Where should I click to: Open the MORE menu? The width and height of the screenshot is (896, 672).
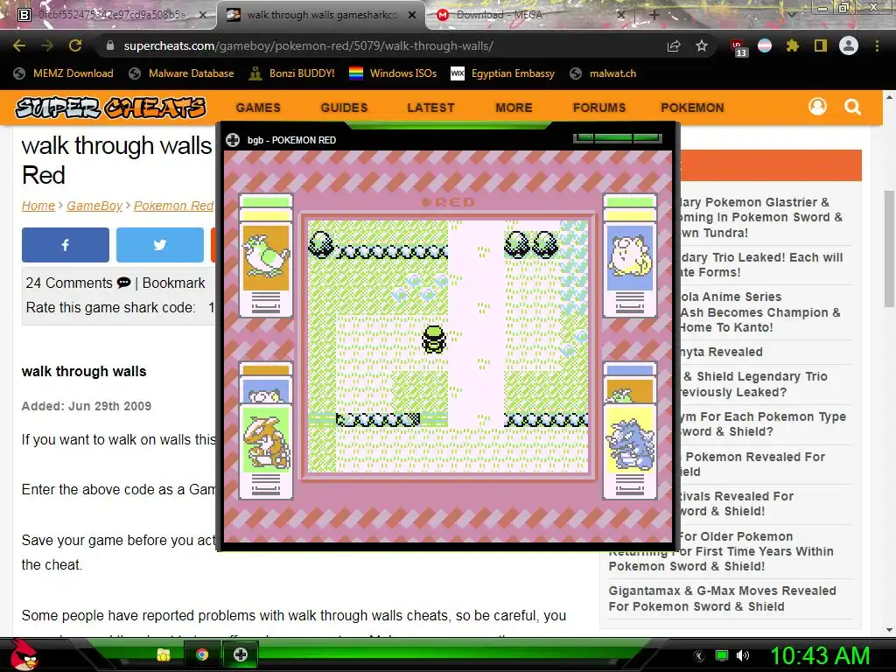(x=514, y=108)
